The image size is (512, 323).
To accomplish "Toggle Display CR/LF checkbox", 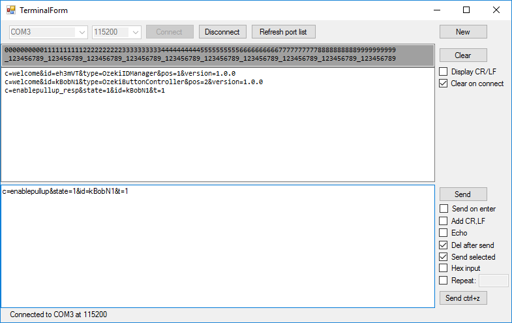I will (x=444, y=72).
